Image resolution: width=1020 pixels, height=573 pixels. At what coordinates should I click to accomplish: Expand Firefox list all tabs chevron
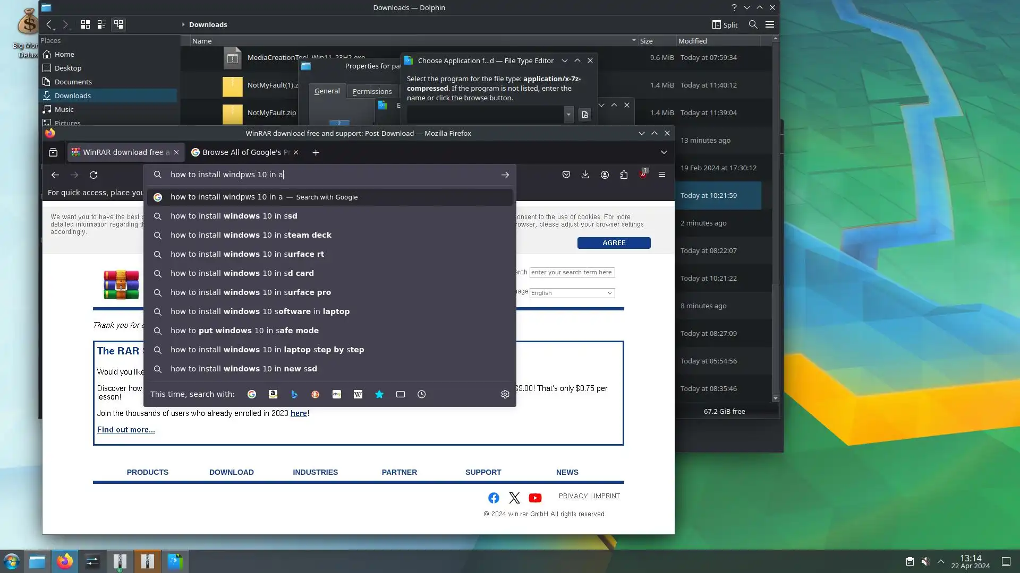(x=664, y=152)
